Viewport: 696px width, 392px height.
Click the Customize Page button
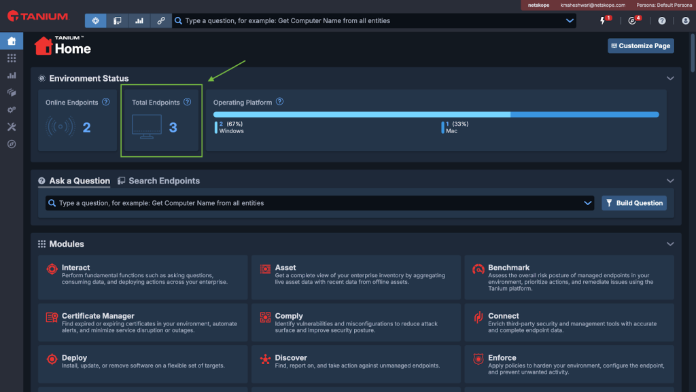click(640, 46)
